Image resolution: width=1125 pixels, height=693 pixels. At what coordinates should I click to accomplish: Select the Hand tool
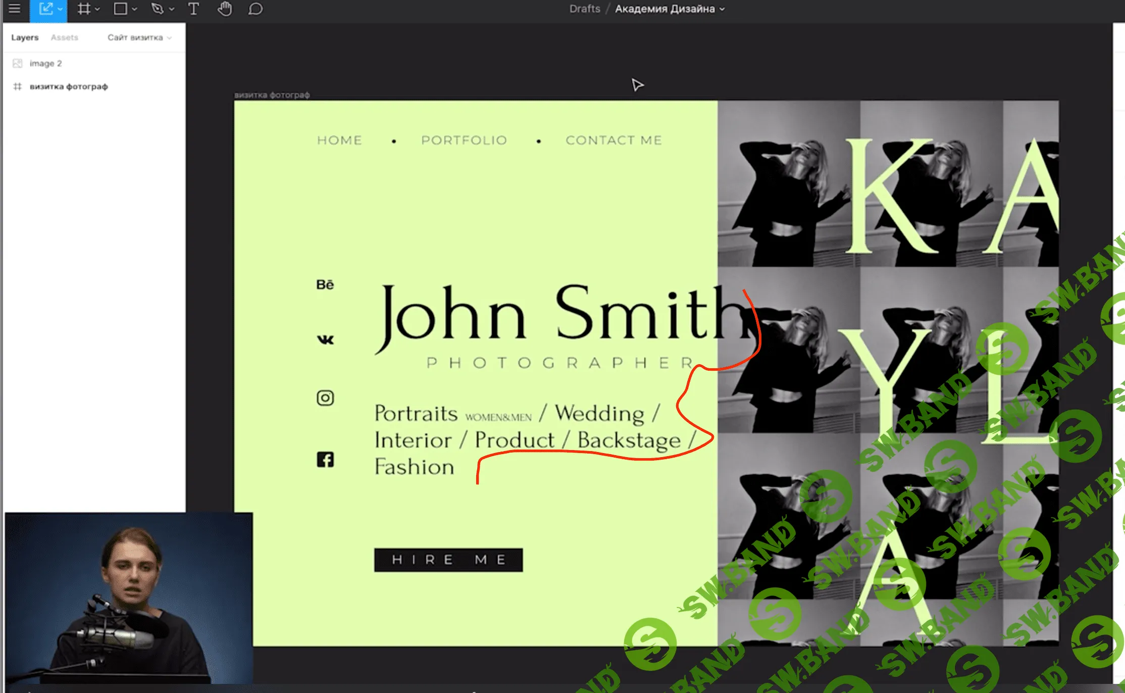click(x=225, y=9)
